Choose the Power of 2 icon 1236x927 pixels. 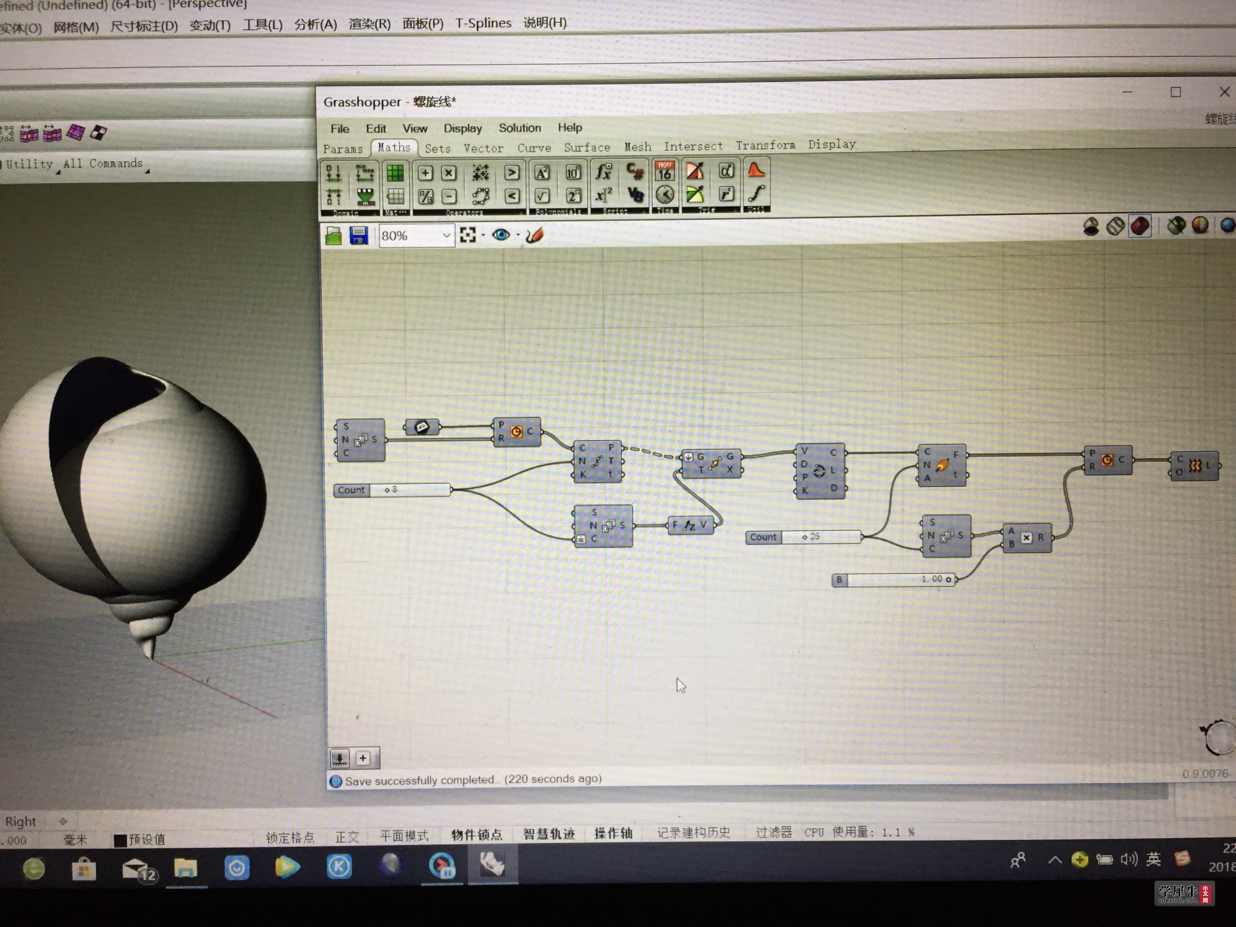[x=573, y=195]
